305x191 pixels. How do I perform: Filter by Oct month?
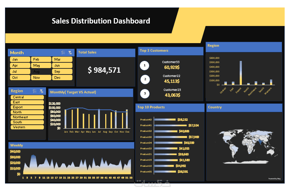(x=20, y=78)
